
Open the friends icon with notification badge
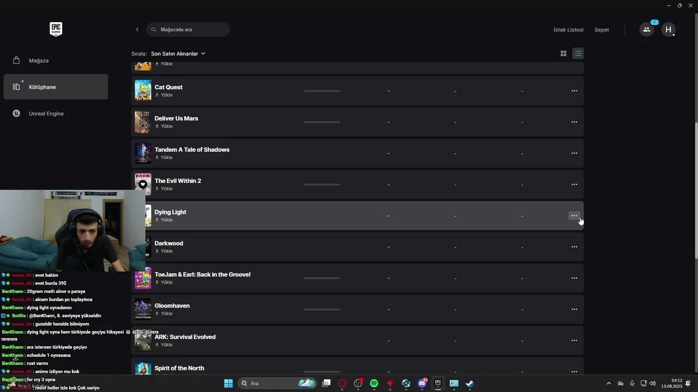click(x=647, y=29)
